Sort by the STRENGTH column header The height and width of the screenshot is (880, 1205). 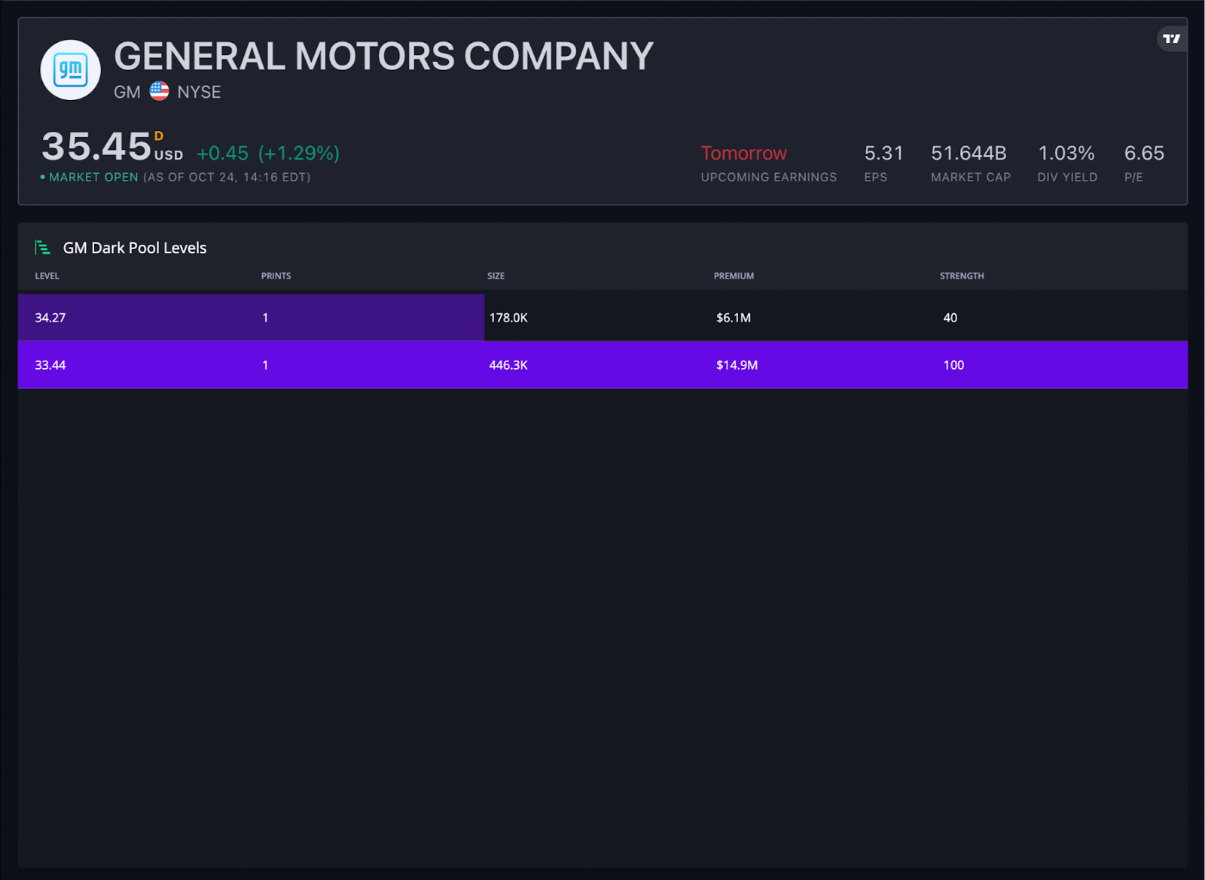click(x=962, y=276)
